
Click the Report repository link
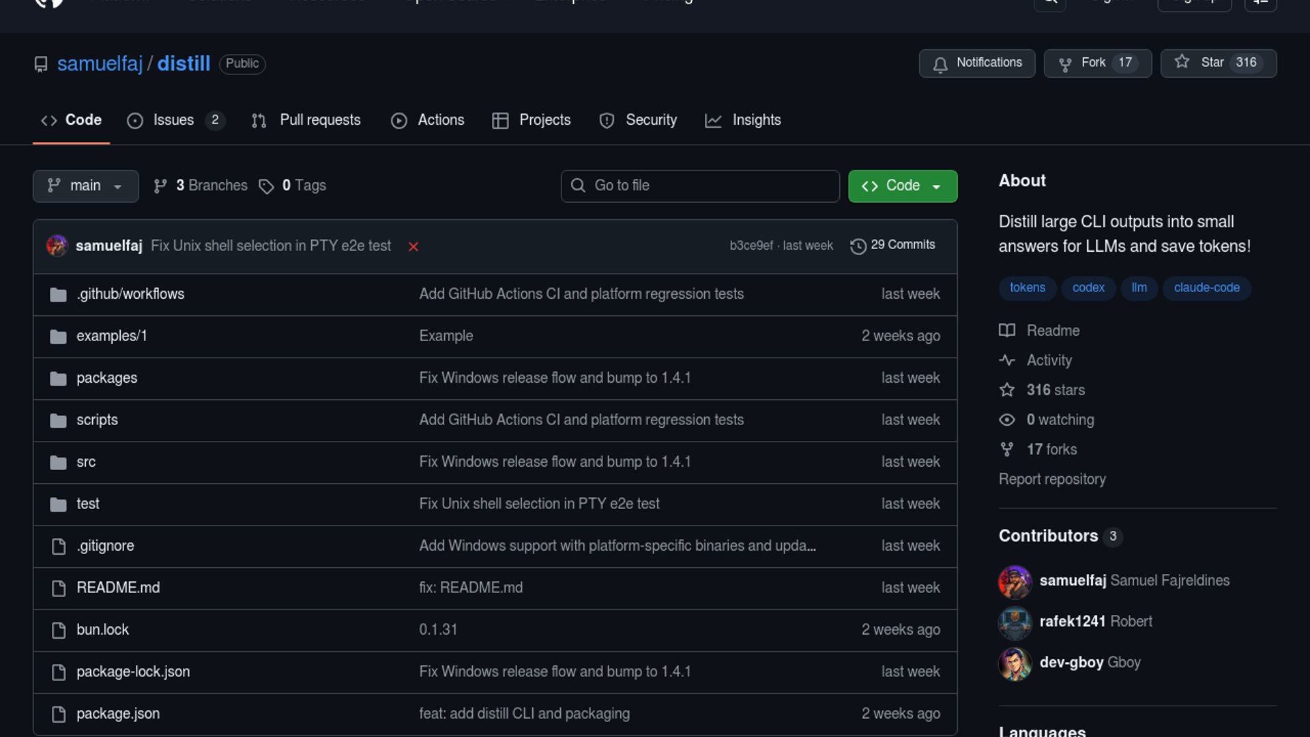[x=1051, y=479]
